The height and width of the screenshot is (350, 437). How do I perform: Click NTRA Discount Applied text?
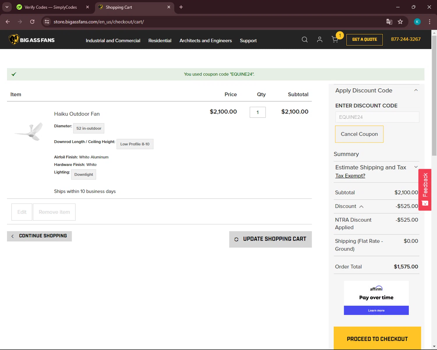tap(353, 223)
